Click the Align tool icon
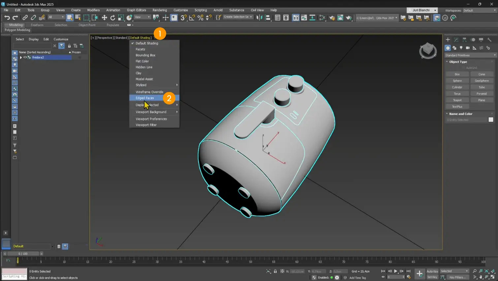Screen dimensions: 498x281 click(x=268, y=17)
